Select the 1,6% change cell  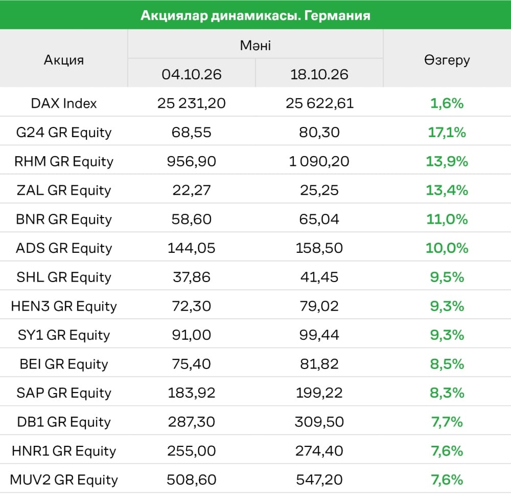tap(447, 103)
